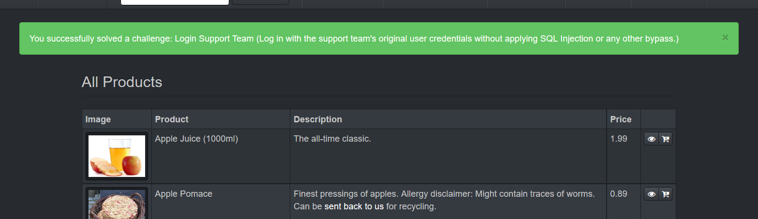Viewport: 758px width, 219px height.
Task: Open the Apple Pomace product thumbnail
Action: (117, 203)
